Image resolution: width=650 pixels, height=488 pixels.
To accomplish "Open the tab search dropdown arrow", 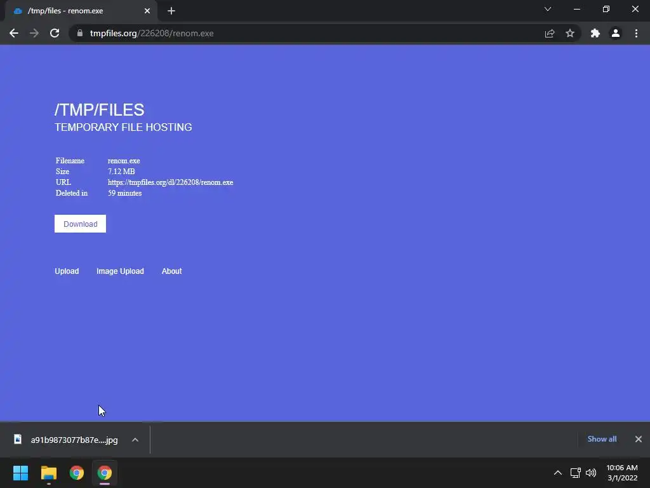I will (548, 9).
